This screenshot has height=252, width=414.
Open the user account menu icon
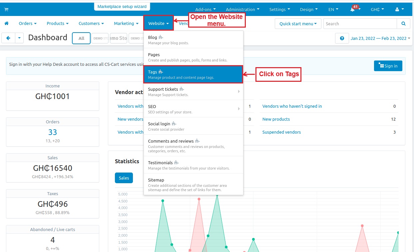(x=399, y=10)
